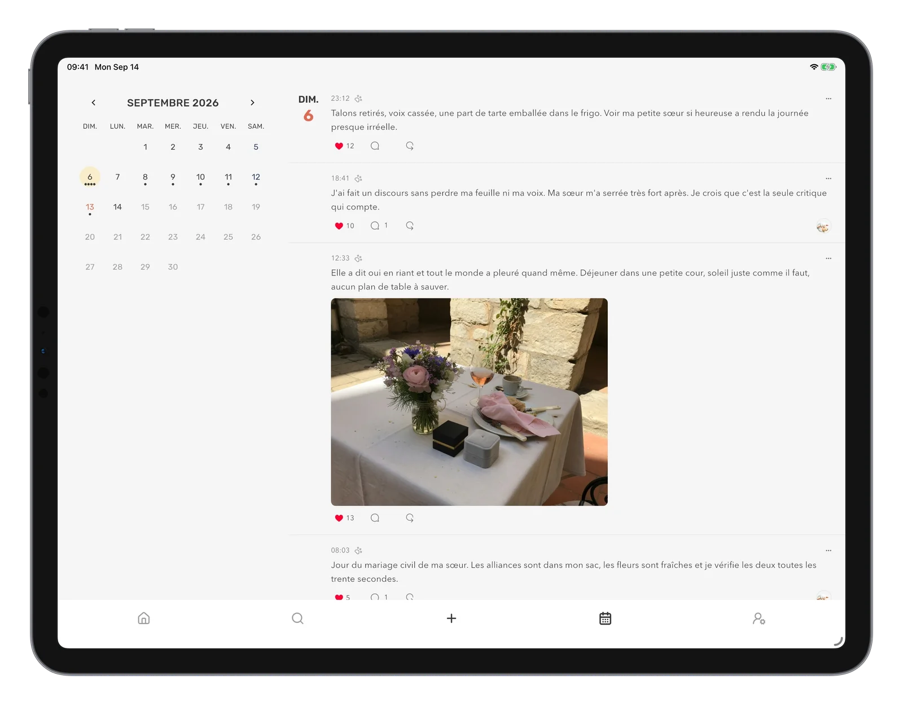This screenshot has height=706, width=903.
Task: Repost the 23:12 entry
Action: [410, 146]
